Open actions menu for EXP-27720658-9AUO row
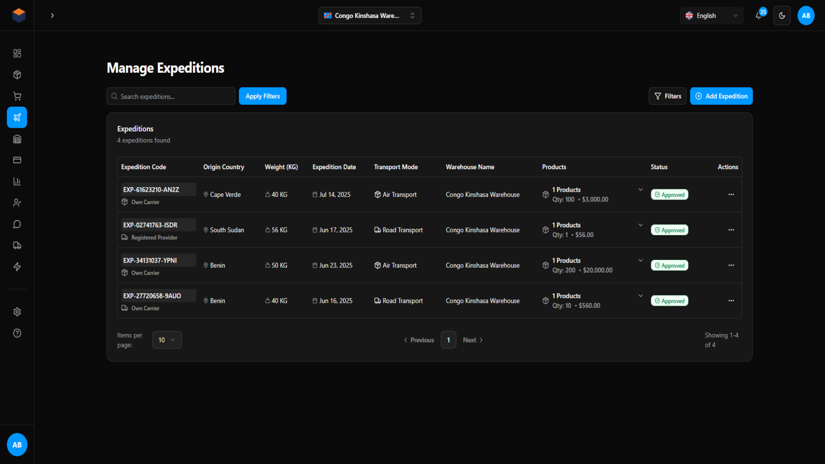This screenshot has width=825, height=464. (731, 301)
